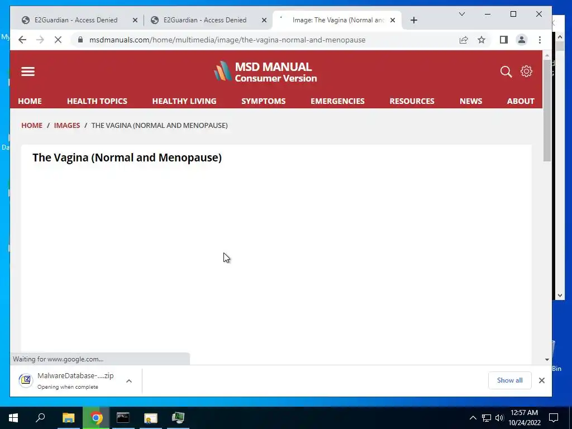Open the SYMPTOMS navigation item

(x=264, y=101)
